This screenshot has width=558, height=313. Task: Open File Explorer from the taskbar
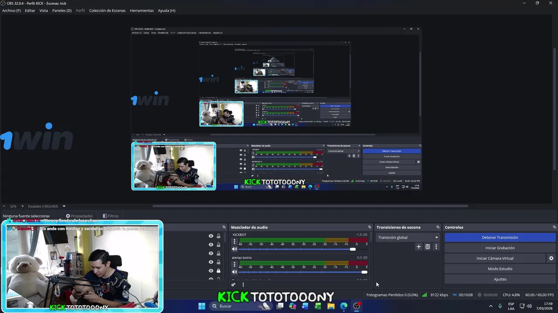tap(331, 306)
